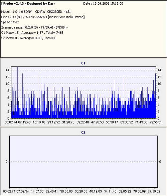
Task: Click the 63:36:52 time label on C1 axis
Action: [127, 122]
